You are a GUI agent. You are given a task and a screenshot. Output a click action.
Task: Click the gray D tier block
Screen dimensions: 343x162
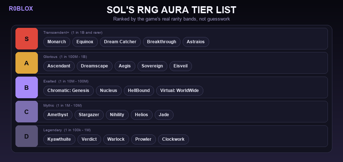(x=26, y=136)
